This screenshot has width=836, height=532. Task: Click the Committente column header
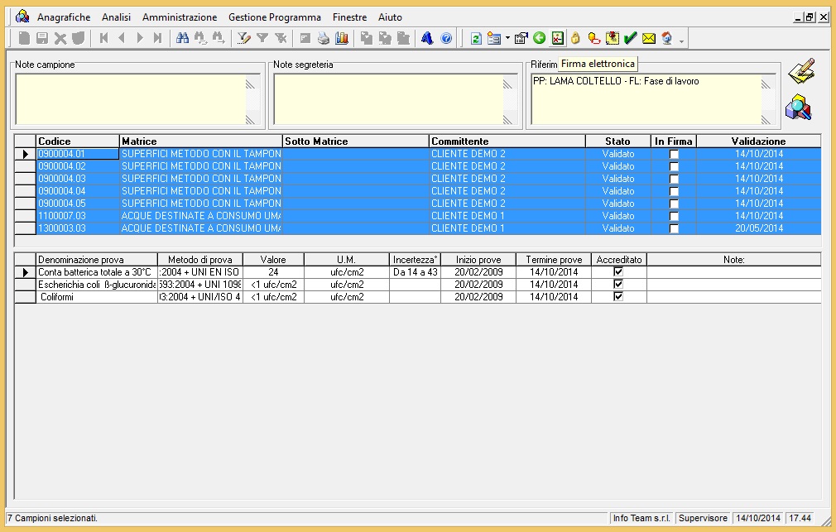[507, 141]
